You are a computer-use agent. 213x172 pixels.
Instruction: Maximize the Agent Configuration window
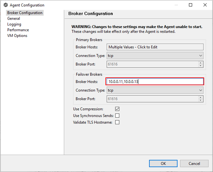click(x=190, y=5)
